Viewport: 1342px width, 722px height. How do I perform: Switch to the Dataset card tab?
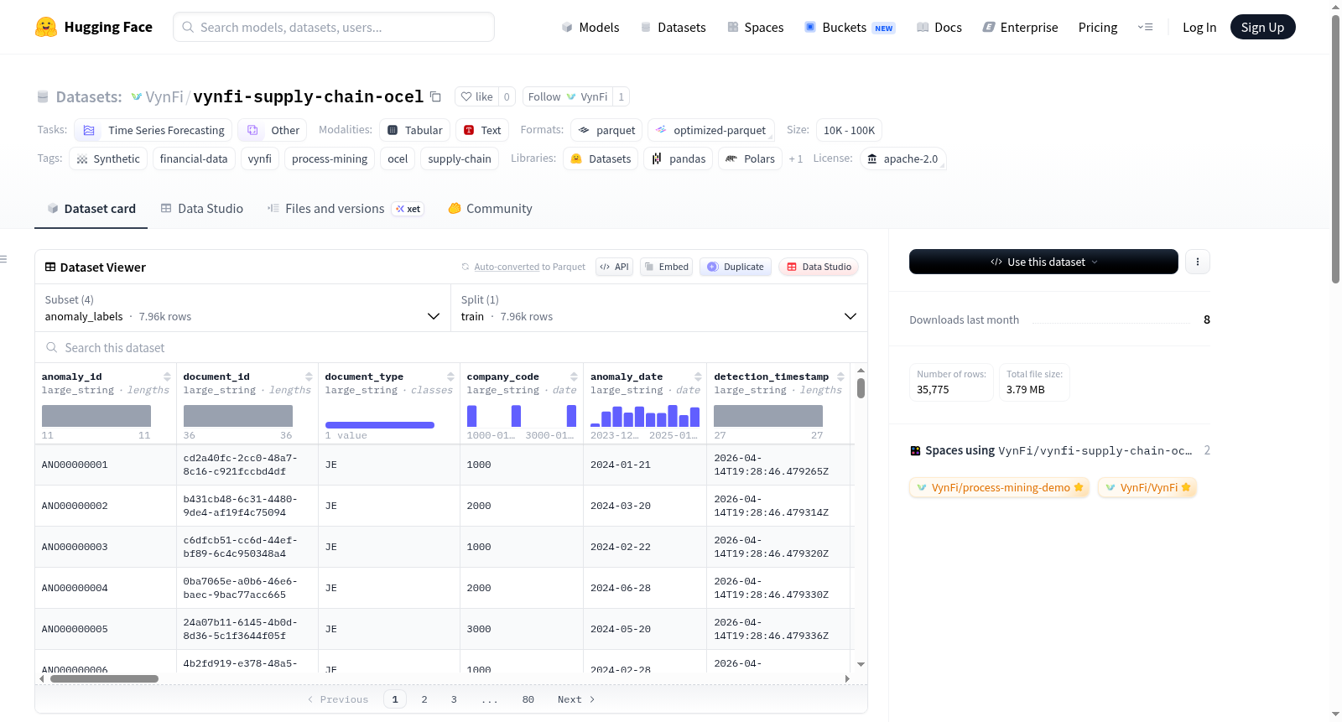pos(91,209)
